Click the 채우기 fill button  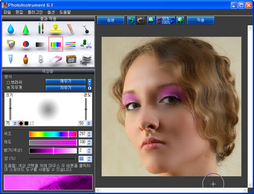coord(66,81)
